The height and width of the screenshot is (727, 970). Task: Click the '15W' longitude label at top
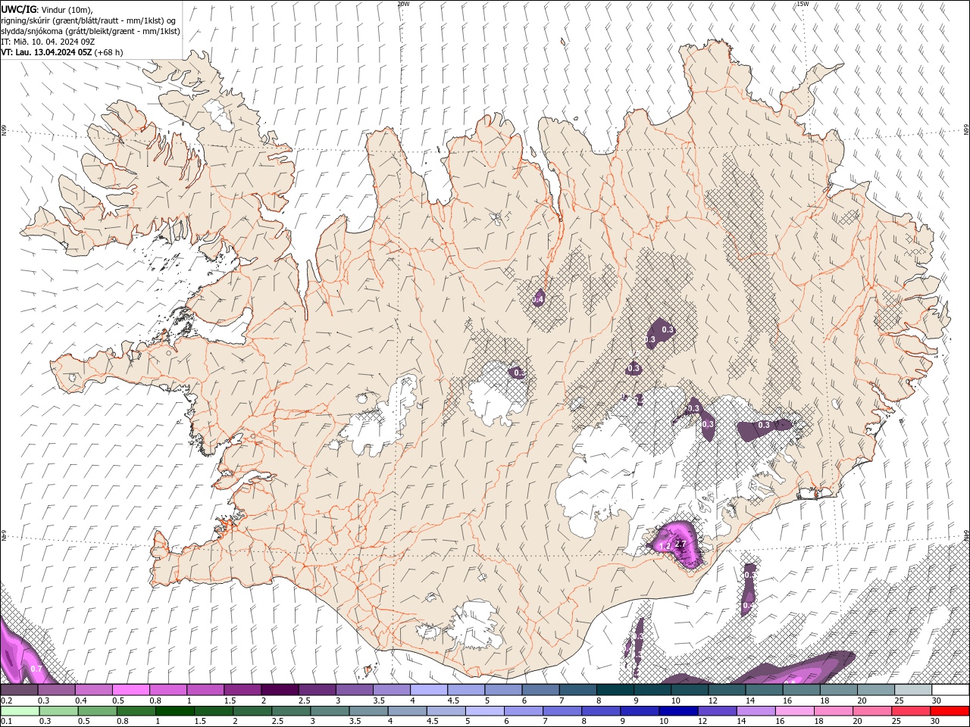[803, 4]
